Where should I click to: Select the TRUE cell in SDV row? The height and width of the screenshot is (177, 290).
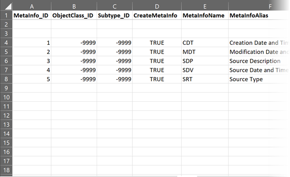pyautogui.click(x=157, y=70)
